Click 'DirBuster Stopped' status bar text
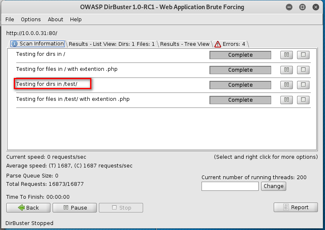 pos(29,223)
